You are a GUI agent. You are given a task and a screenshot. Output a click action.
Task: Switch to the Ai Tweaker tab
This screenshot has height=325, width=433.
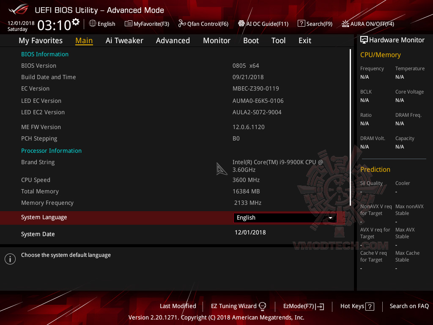(124, 40)
